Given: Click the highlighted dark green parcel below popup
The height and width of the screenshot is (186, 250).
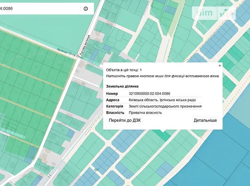Looking at the screenshot, I should click(164, 135).
